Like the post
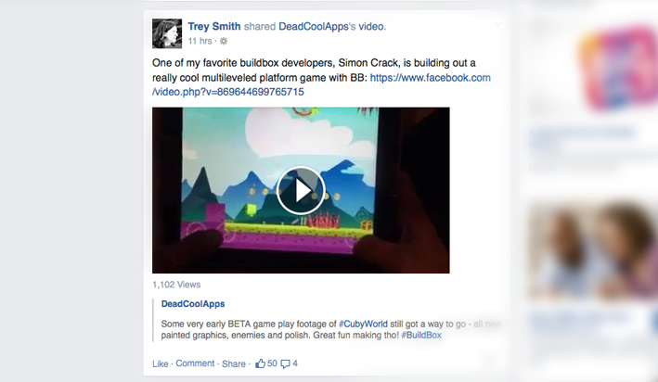The image size is (658, 382). click(x=160, y=363)
